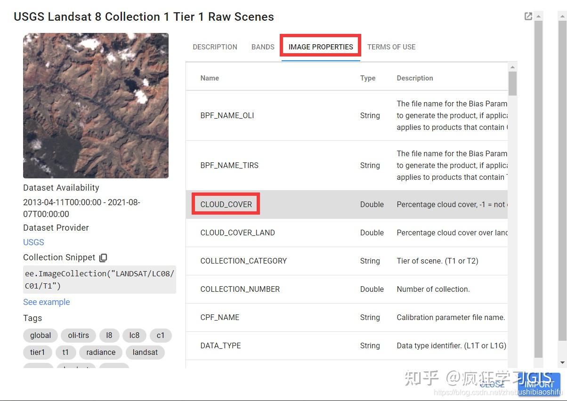This screenshot has height=401, width=567.
Task: Select the radiance tag
Action: 100,352
